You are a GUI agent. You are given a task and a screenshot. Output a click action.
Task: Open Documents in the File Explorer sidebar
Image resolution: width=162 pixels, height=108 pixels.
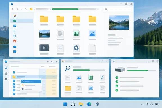(15, 36)
